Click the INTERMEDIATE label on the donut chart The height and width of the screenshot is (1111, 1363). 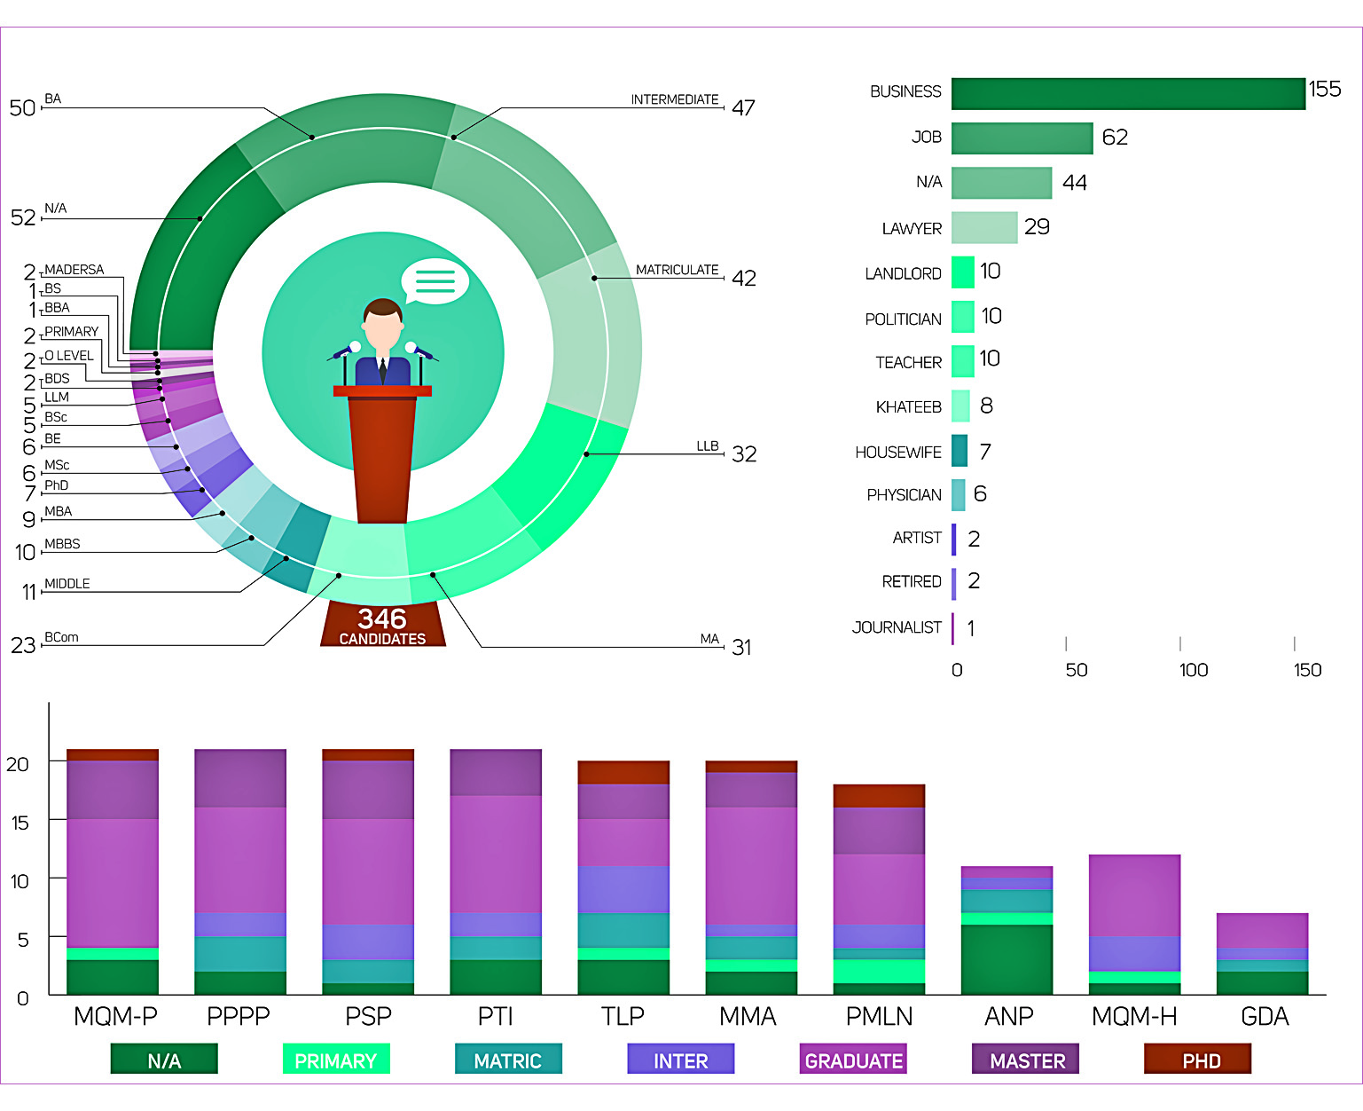click(675, 99)
